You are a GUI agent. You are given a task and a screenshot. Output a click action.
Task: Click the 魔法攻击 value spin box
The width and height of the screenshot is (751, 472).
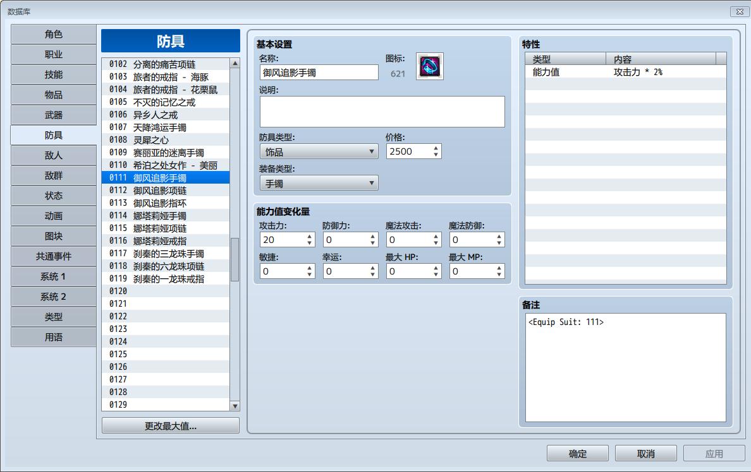tap(413, 240)
